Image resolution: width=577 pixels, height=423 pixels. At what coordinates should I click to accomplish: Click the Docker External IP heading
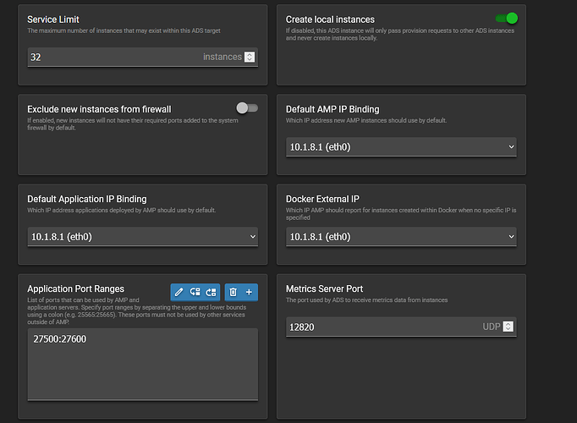click(324, 199)
